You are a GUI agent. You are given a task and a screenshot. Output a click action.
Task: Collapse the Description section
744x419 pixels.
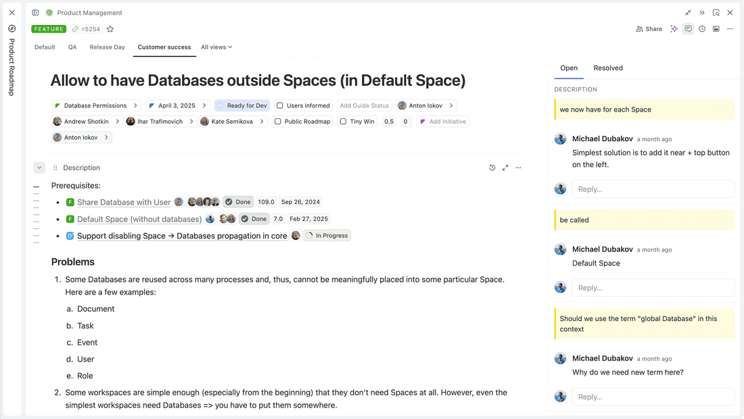click(39, 168)
